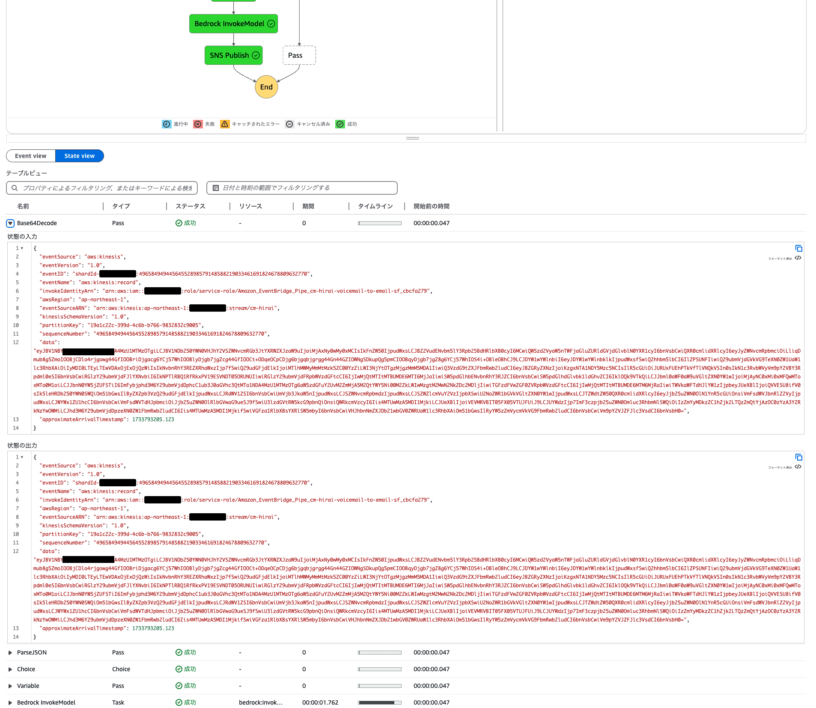Click the Choice state name

(26, 669)
